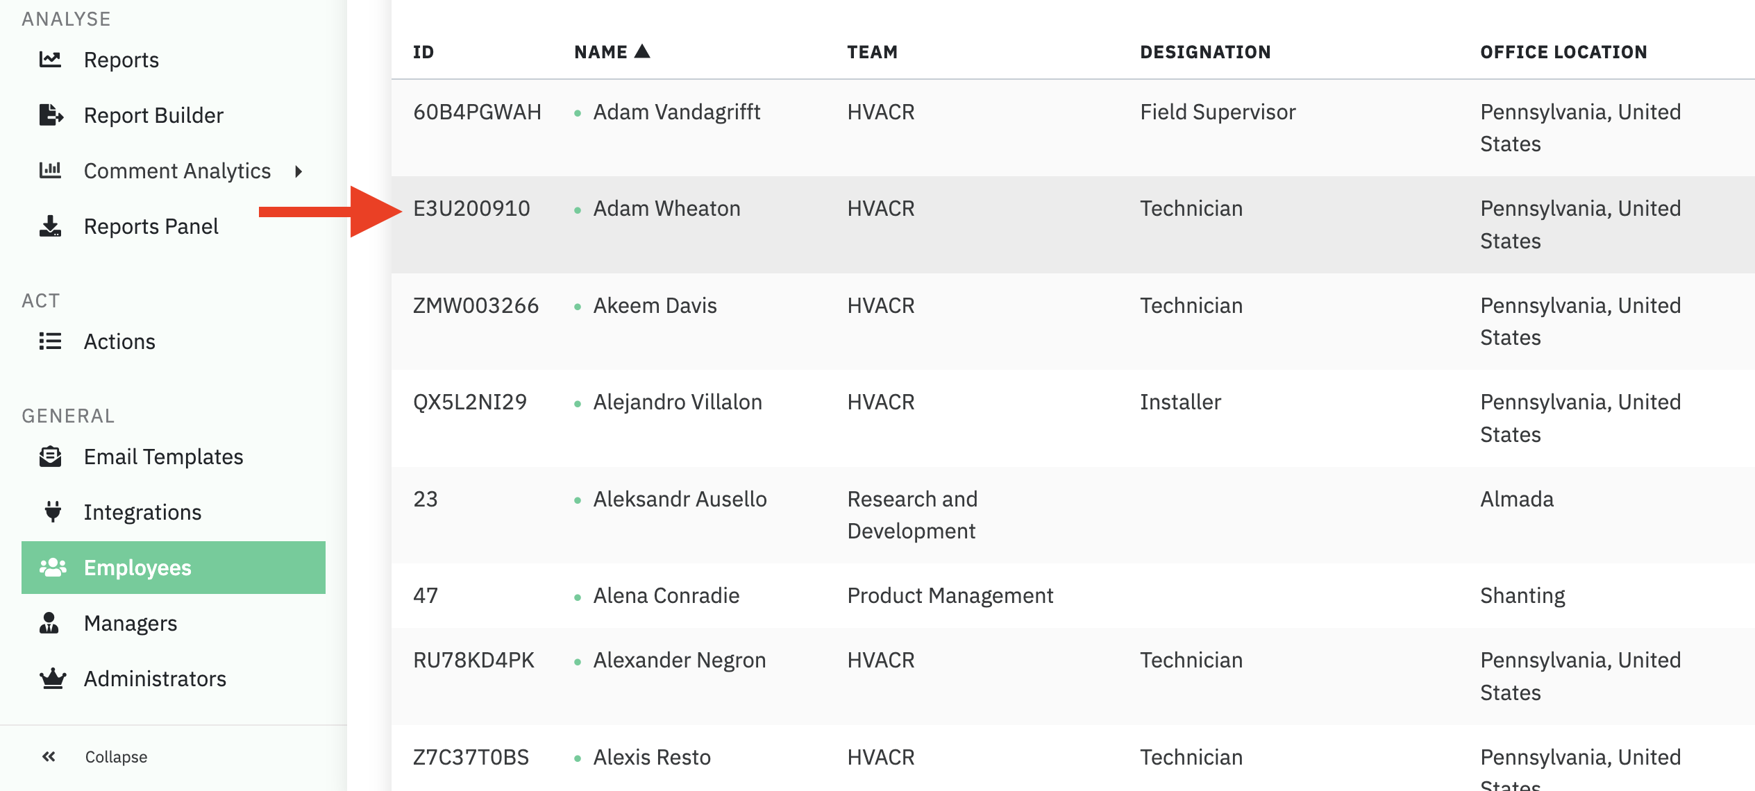Click the Office Location column header

point(1563,52)
